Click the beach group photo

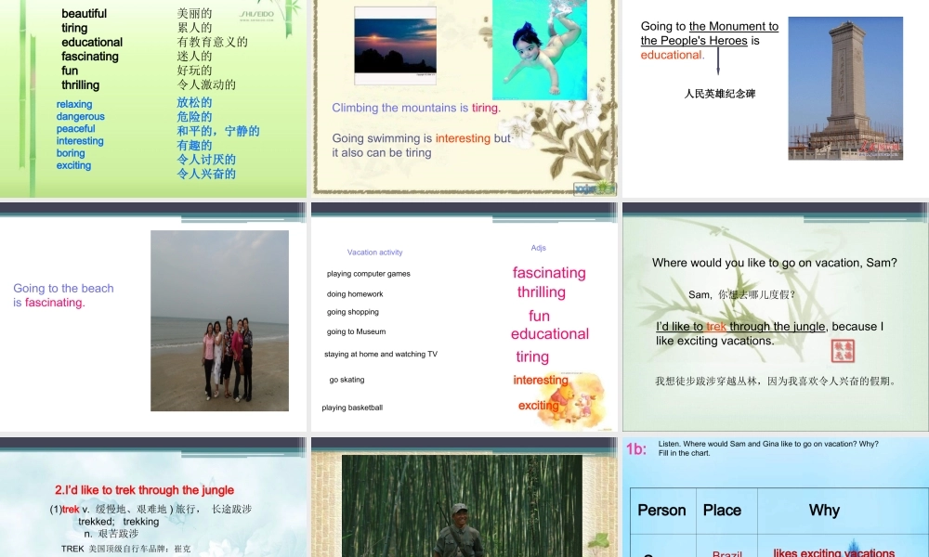pos(219,321)
